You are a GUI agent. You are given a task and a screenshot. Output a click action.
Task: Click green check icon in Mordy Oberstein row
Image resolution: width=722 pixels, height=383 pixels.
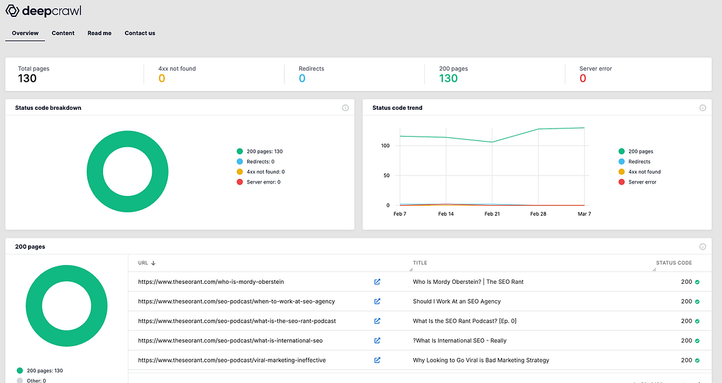click(697, 283)
